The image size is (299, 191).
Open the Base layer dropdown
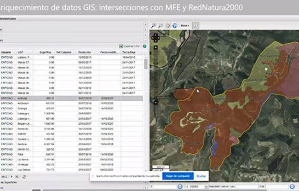(185, 26)
